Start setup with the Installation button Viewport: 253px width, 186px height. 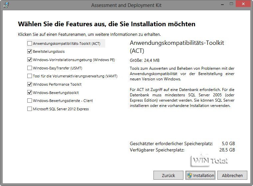200,175
